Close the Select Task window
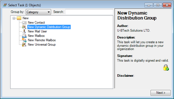Viewport: 174px width, 99px height. click(167, 5)
